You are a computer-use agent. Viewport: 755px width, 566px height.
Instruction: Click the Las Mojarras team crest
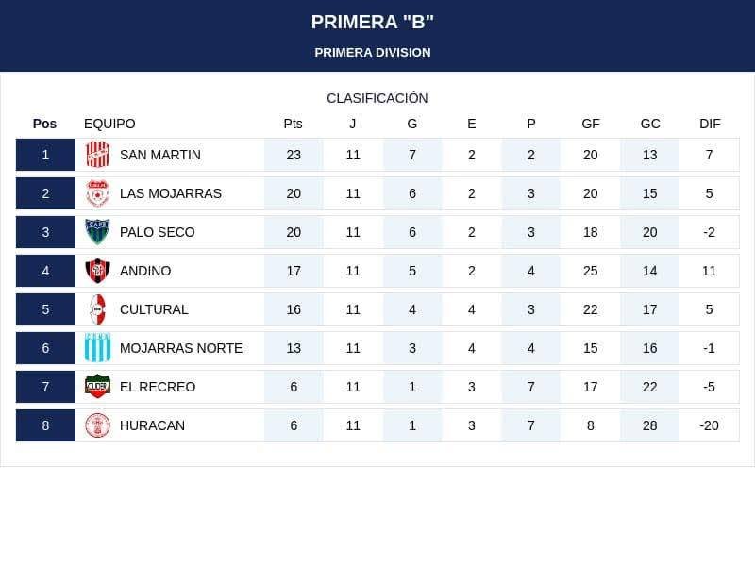point(98,193)
